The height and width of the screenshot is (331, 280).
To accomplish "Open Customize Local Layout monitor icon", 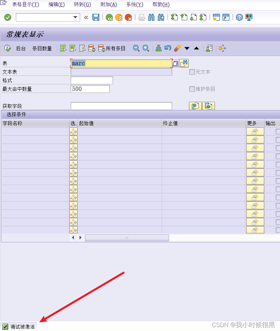I will (x=249, y=17).
